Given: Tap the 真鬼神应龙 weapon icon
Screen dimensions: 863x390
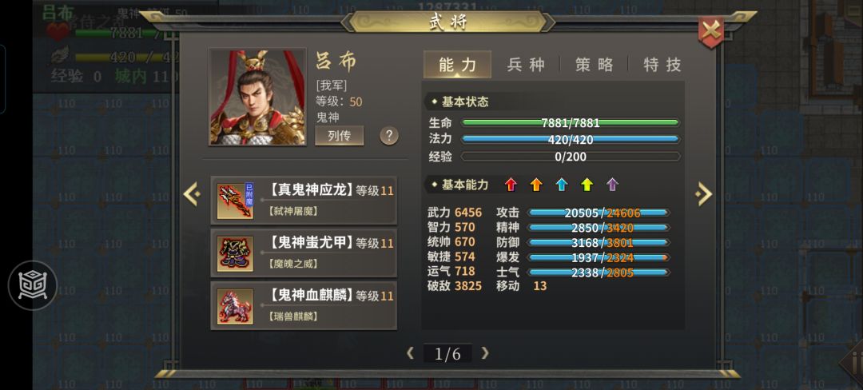Looking at the screenshot, I should pyautogui.click(x=235, y=201).
